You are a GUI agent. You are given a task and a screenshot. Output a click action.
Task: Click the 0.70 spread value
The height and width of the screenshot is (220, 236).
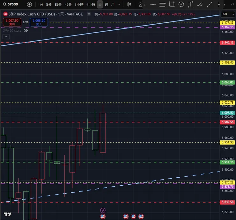[x=26, y=22]
